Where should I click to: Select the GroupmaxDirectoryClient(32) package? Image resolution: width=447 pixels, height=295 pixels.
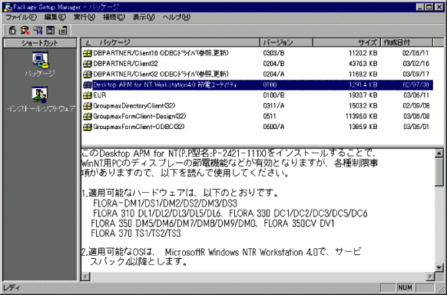coord(134,106)
